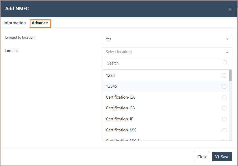Close the Add NMFC dialog with X
The height and width of the screenshot is (166, 238).
[230, 9]
